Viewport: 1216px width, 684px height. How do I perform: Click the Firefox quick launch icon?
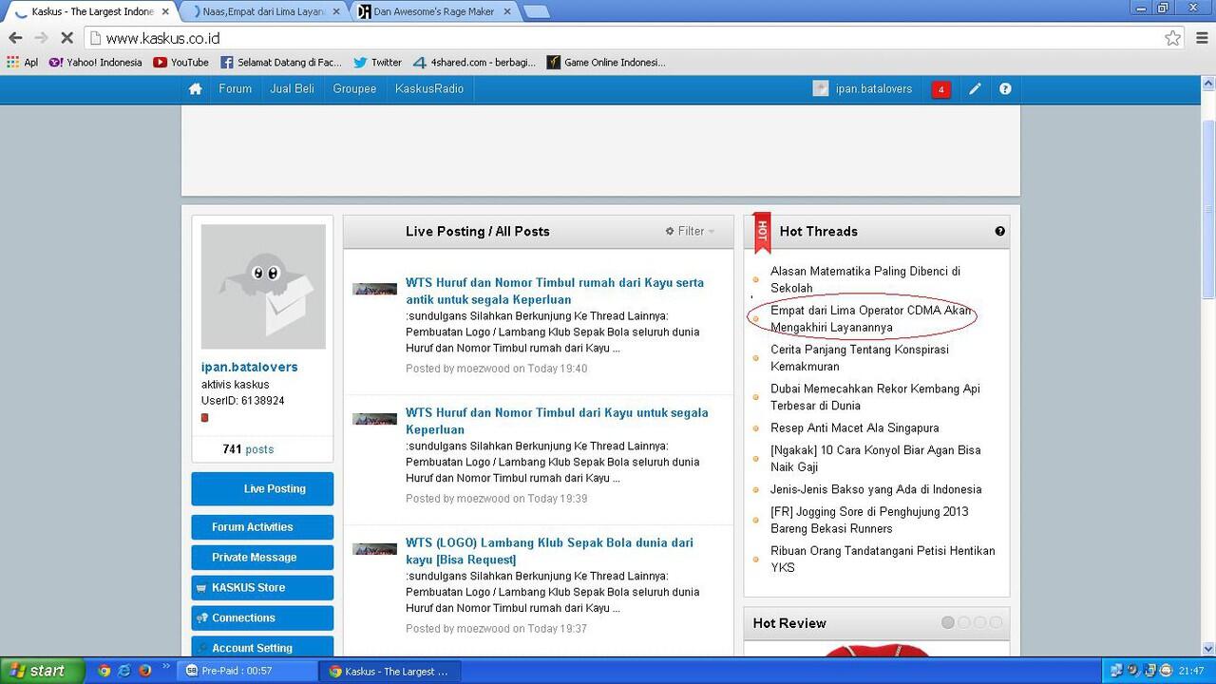point(144,671)
